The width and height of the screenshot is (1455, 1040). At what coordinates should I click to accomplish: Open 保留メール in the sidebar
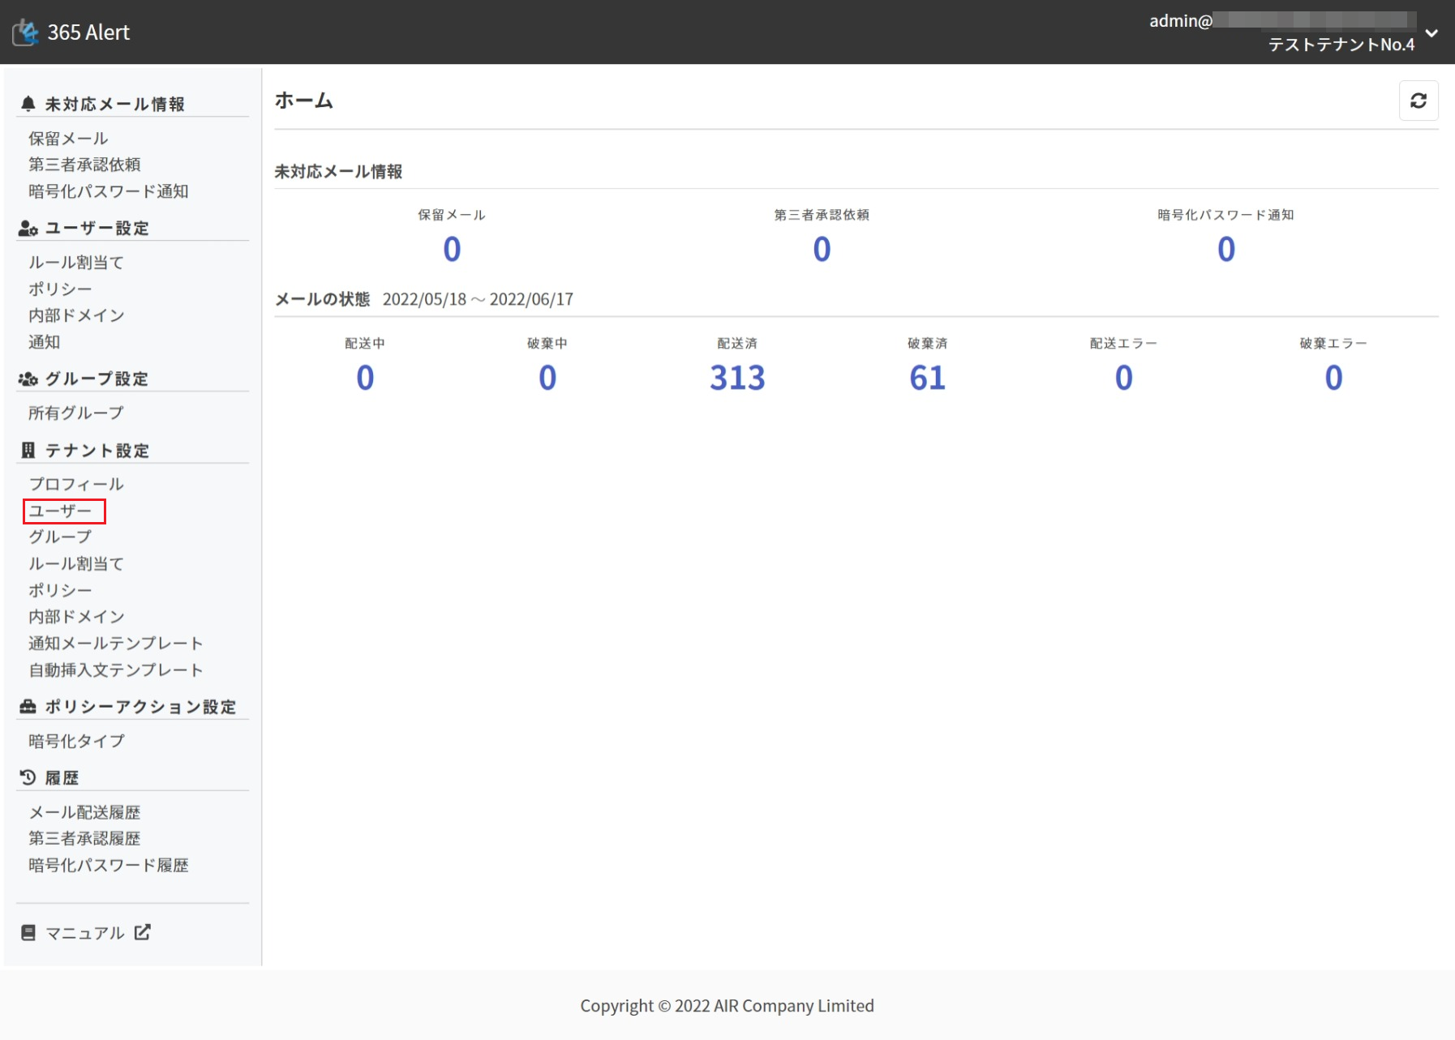[x=68, y=139]
